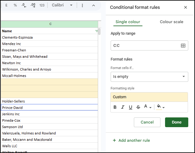Open the fill colour picker
195x153 pixels.
[161, 107]
